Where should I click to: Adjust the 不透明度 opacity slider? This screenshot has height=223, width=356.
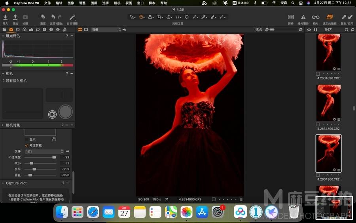point(40,157)
